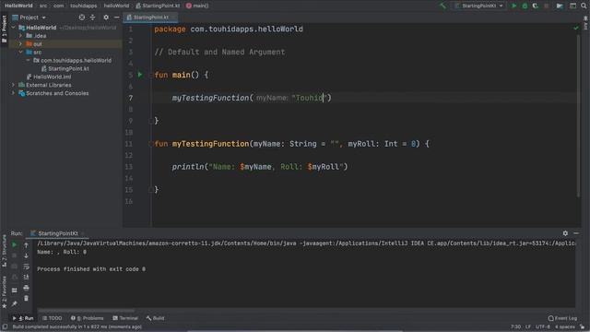The width and height of the screenshot is (590, 332).
Task: Open the Build tool window
Action: point(155,318)
